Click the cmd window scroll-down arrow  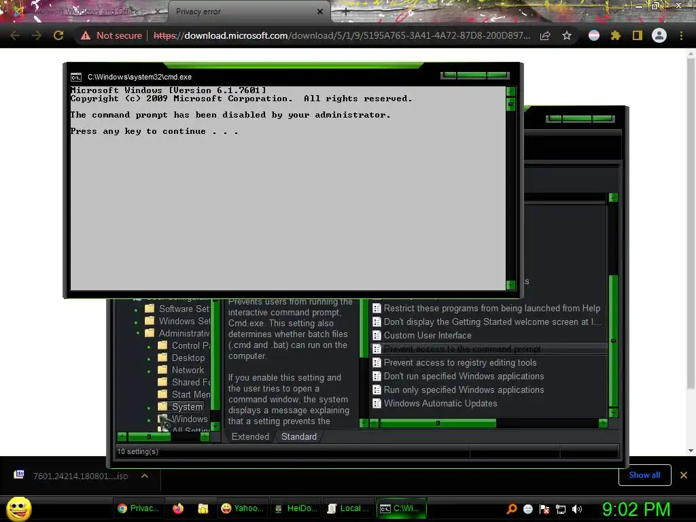510,285
